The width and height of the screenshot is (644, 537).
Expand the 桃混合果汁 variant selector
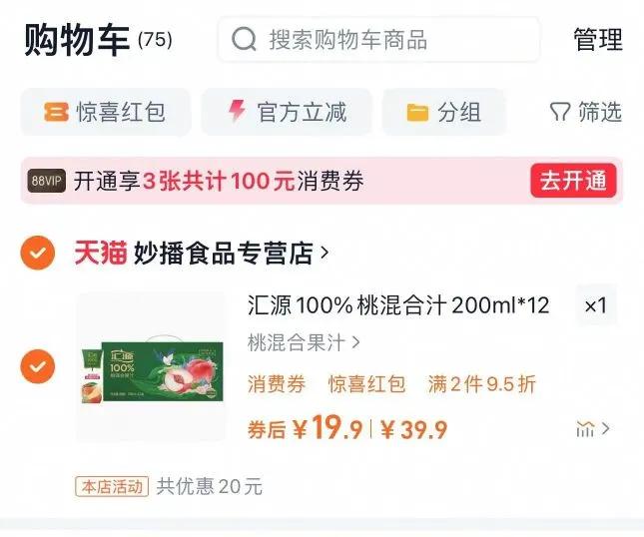[304, 342]
